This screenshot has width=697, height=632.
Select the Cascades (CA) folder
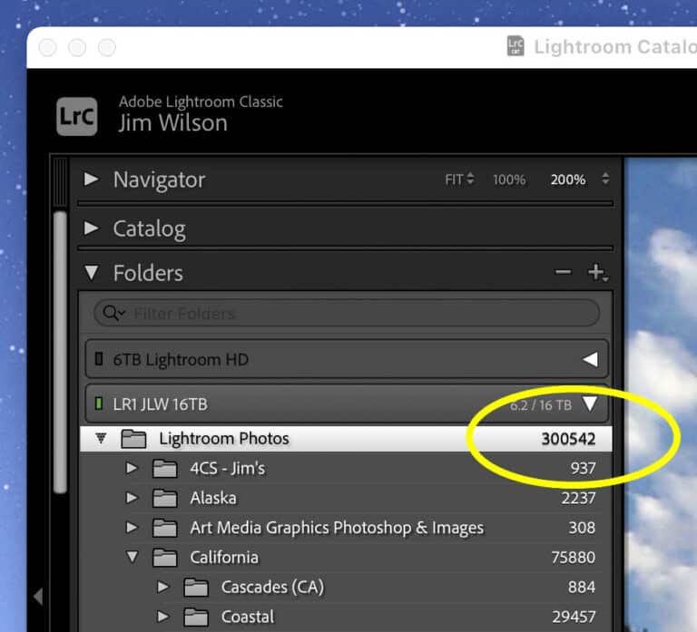[x=346, y=588]
